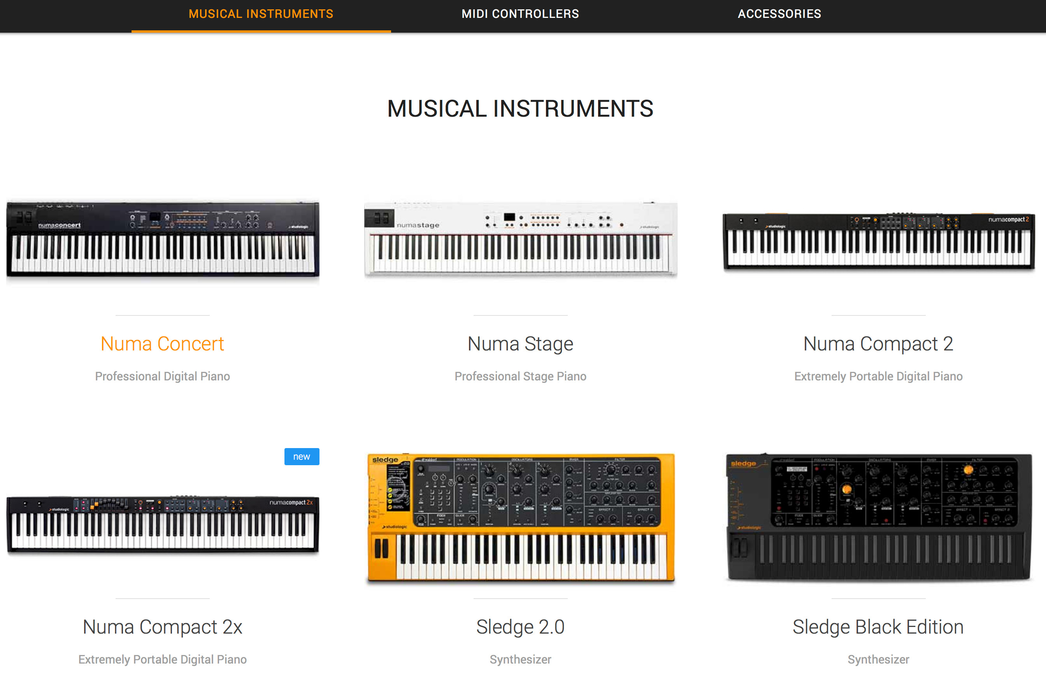The width and height of the screenshot is (1046, 683).
Task: Click the Numa Concert keyboard image
Action: [x=163, y=239]
